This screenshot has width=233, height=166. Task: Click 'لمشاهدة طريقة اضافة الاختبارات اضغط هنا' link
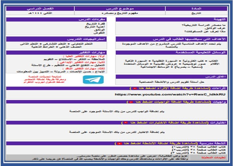pyautogui.click(x=165, y=123)
